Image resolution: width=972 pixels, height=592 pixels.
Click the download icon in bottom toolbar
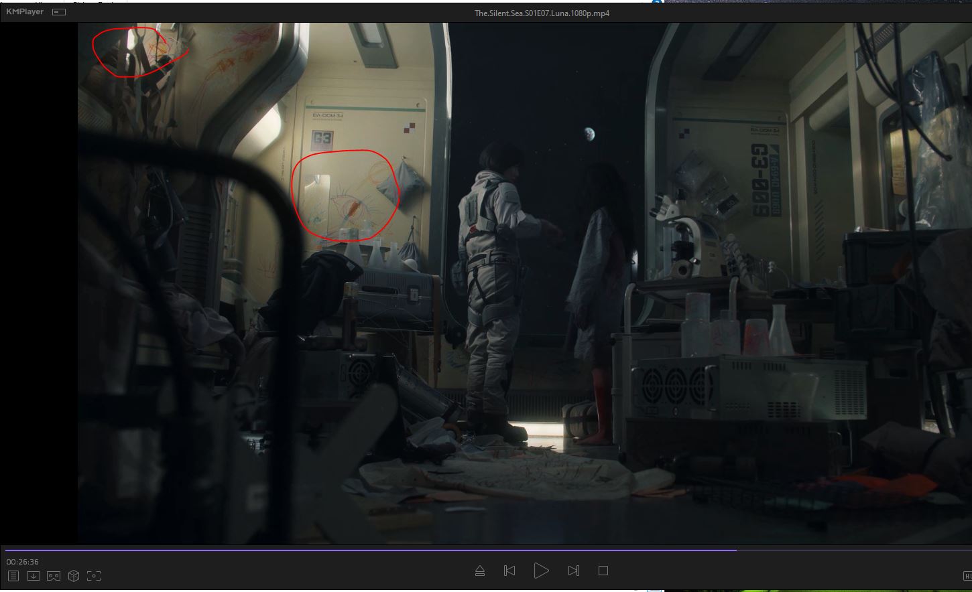click(34, 576)
